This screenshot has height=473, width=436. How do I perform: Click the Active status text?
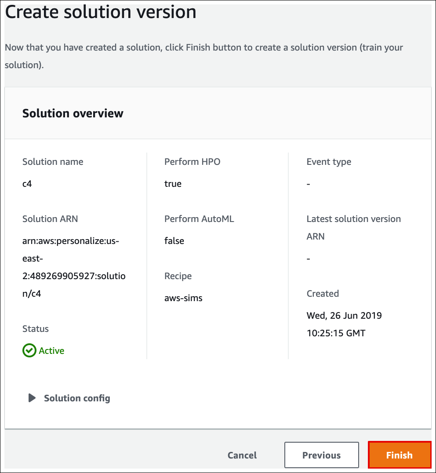[51, 350]
